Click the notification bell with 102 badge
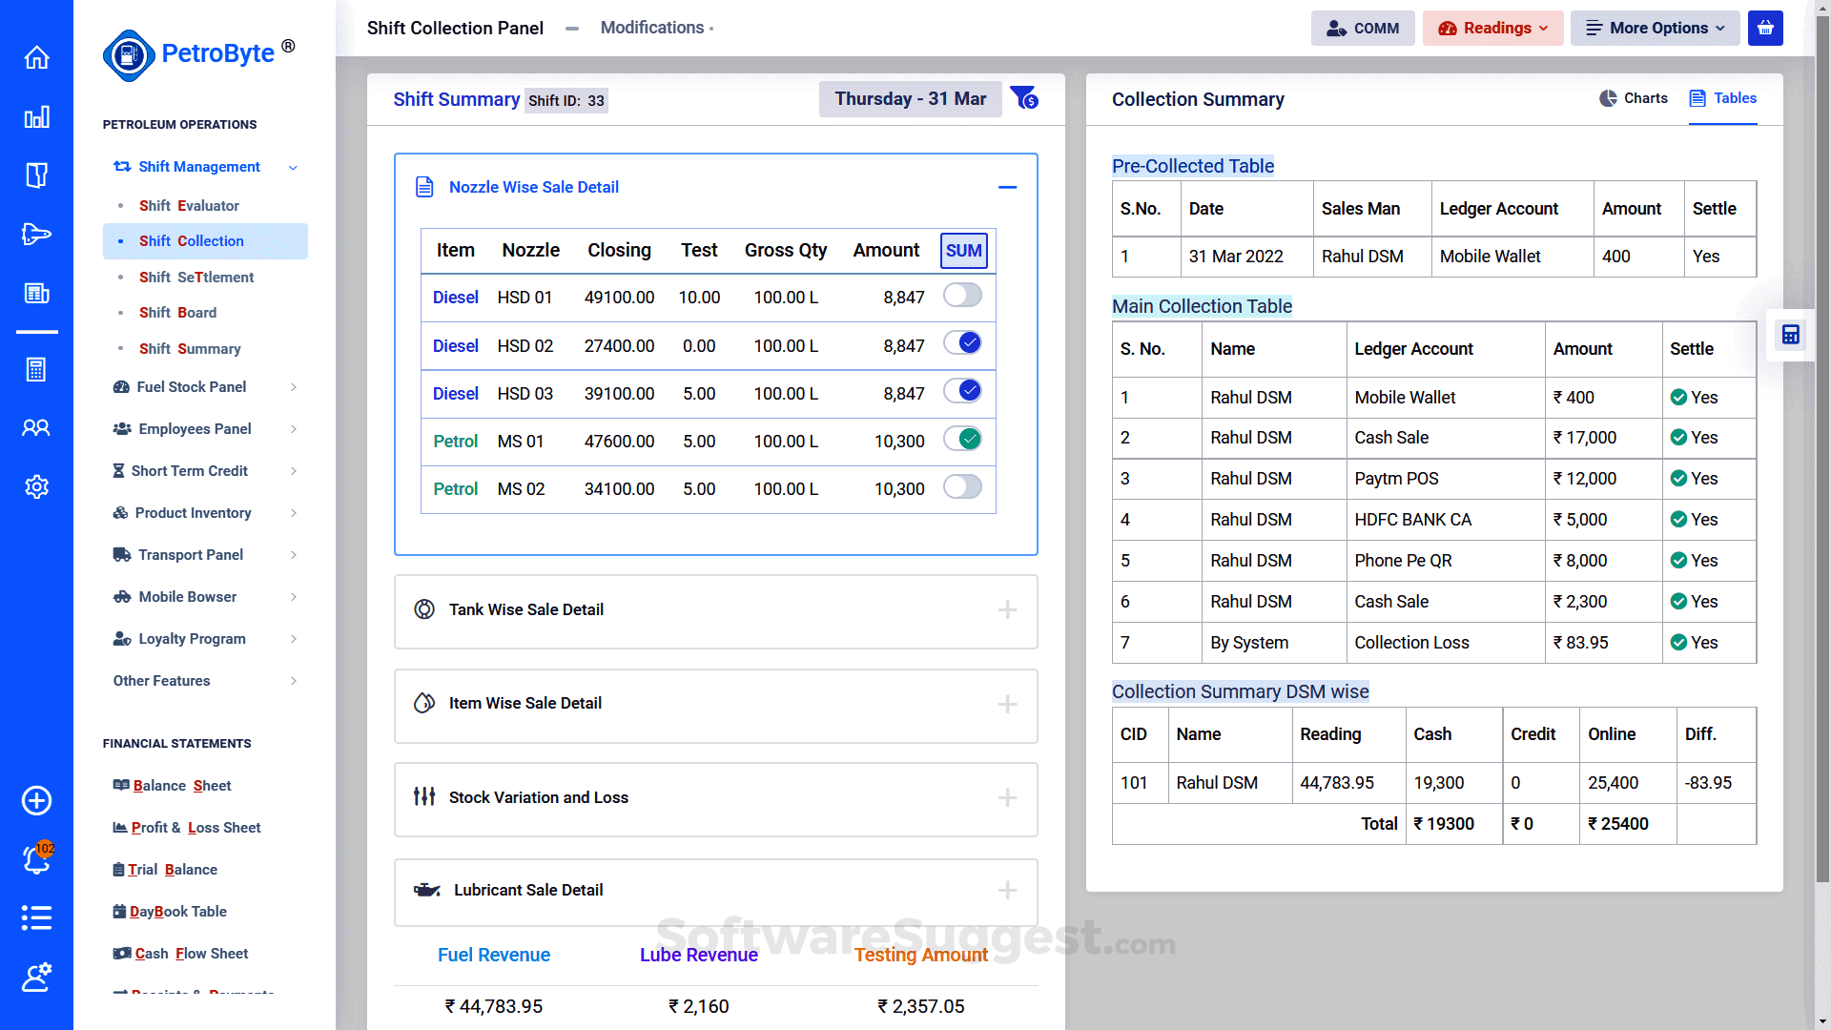Image resolution: width=1831 pixels, height=1030 pixels. (x=36, y=859)
